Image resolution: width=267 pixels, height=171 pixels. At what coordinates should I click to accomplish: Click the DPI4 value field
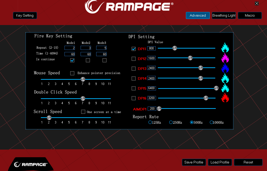[x=152, y=78]
